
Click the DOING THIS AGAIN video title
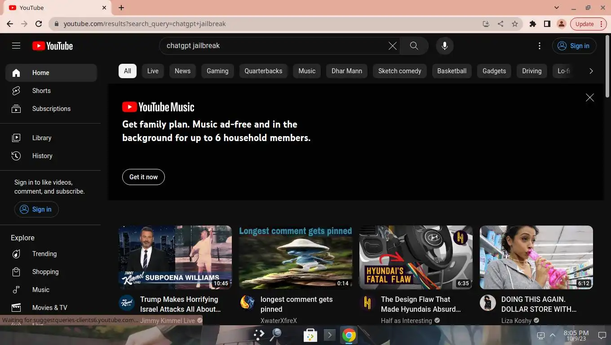pyautogui.click(x=539, y=304)
